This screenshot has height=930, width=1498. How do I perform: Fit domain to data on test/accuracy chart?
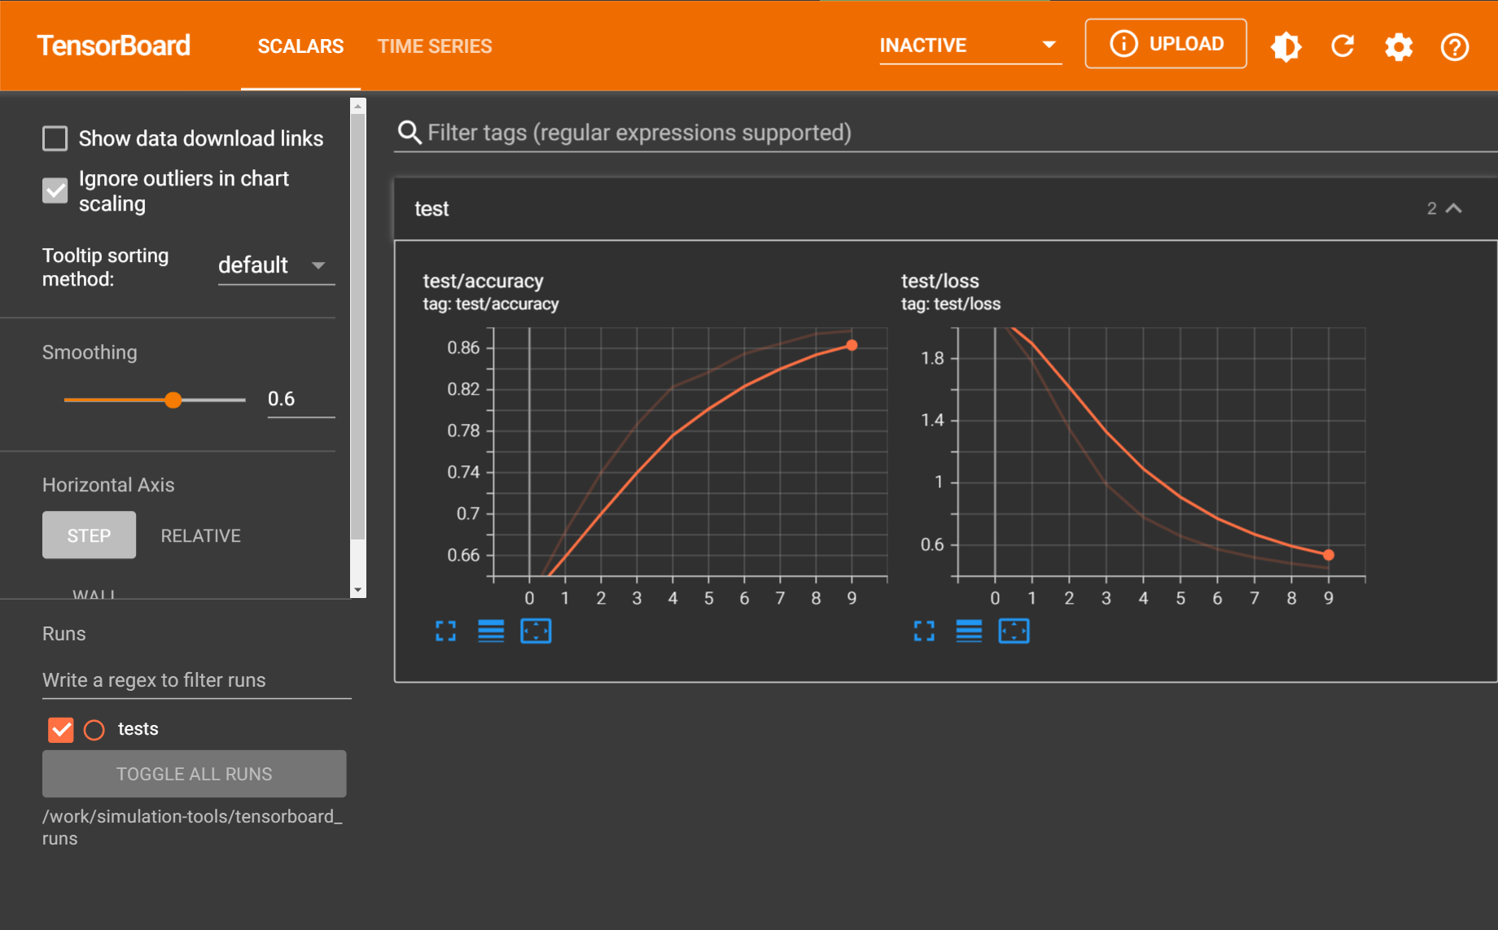pos(536,631)
